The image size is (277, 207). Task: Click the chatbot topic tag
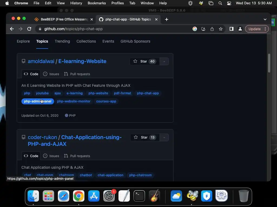coord(86,175)
